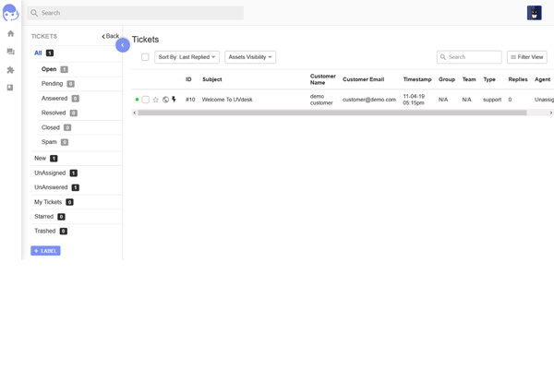Click the lightning bolt quick-action icon on ticket #10
This screenshot has width=554, height=369.
click(x=174, y=100)
